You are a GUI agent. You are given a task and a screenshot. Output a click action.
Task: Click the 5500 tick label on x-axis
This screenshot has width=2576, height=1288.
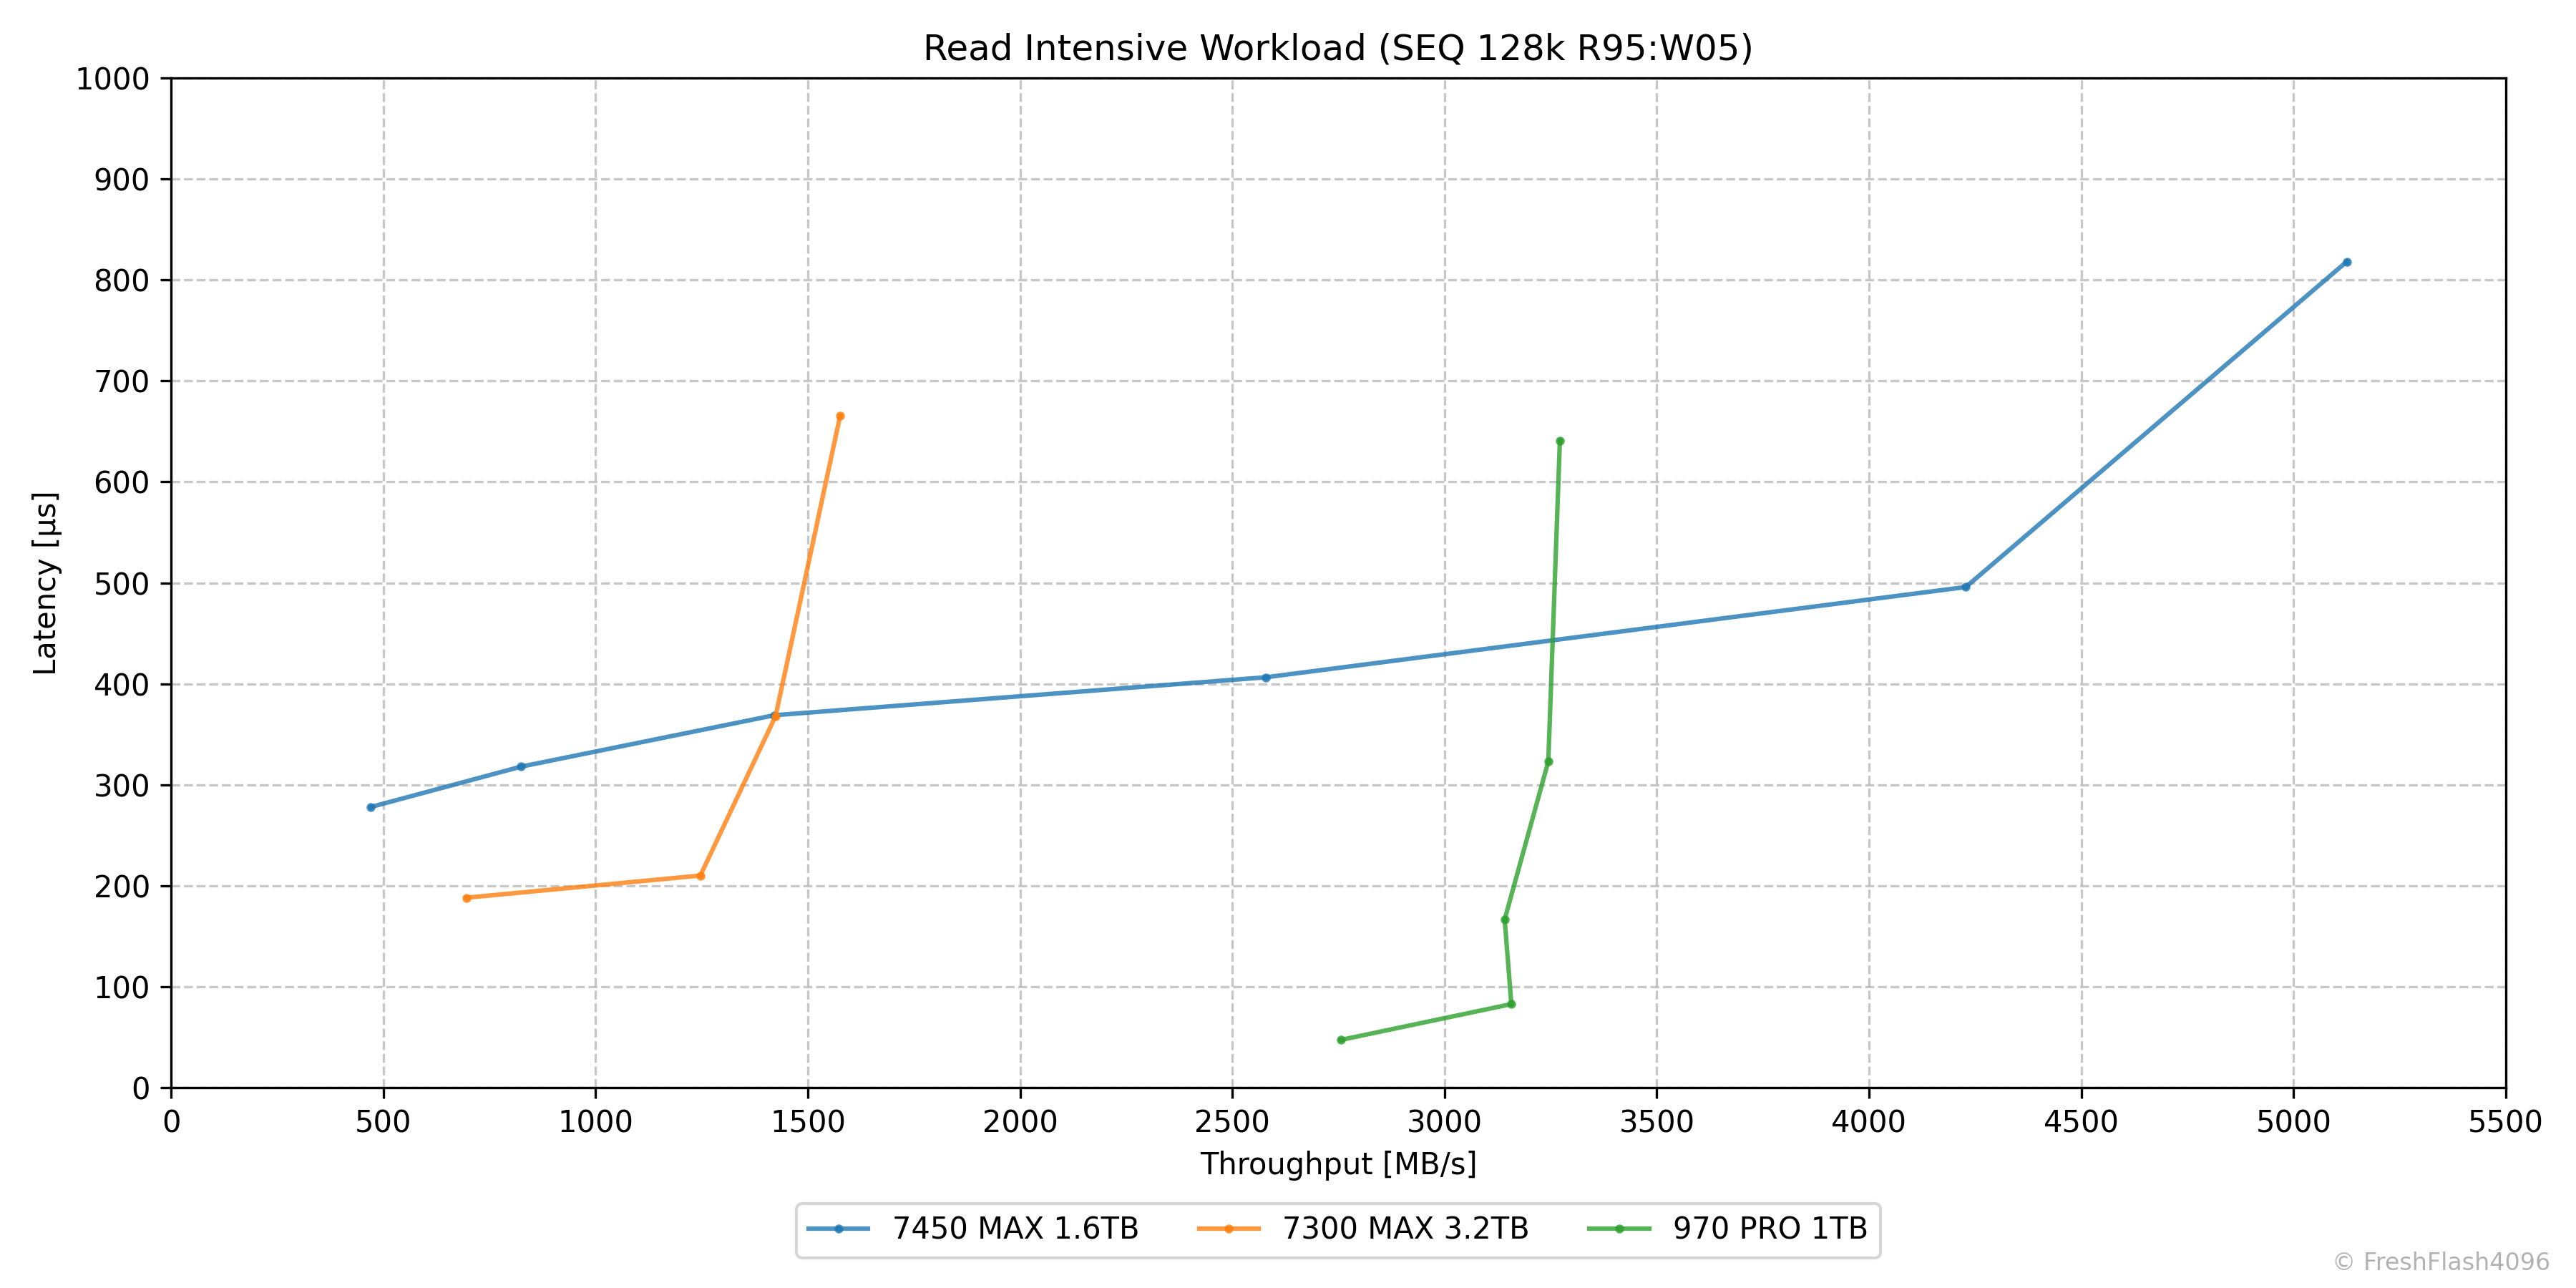(x=2505, y=1122)
